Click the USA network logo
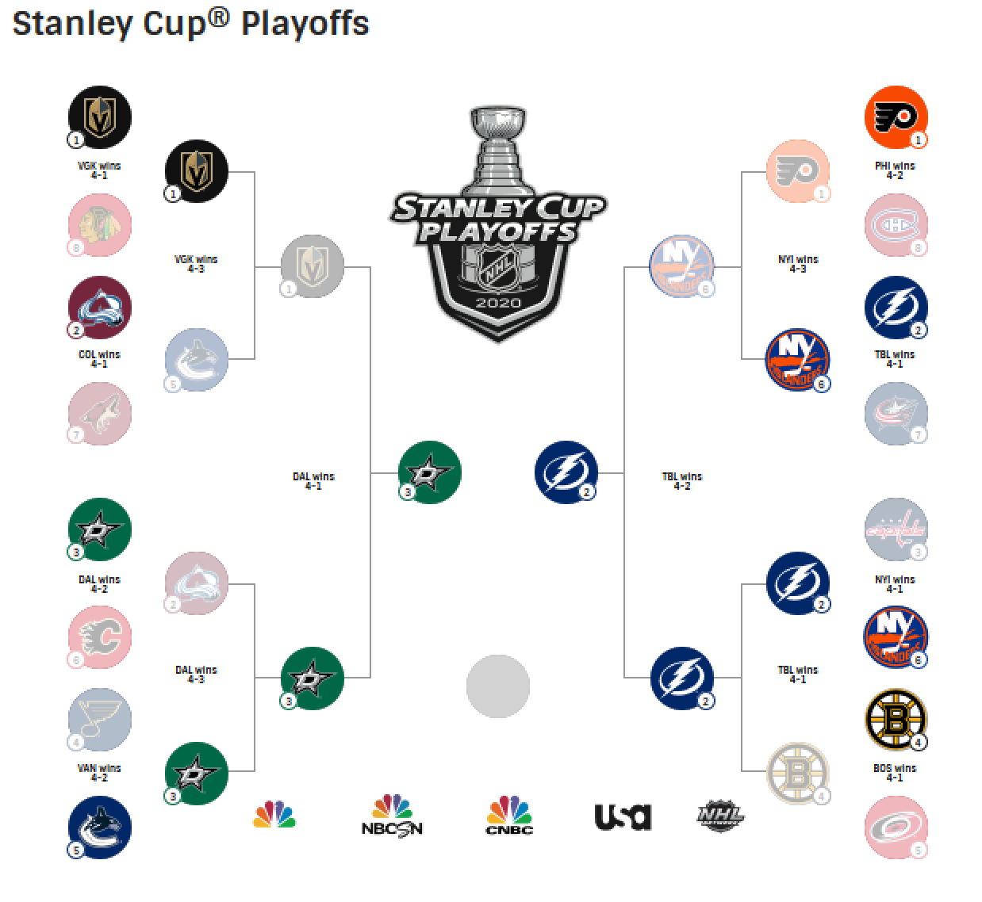Viewport: 982px width, 902px height. click(x=623, y=817)
